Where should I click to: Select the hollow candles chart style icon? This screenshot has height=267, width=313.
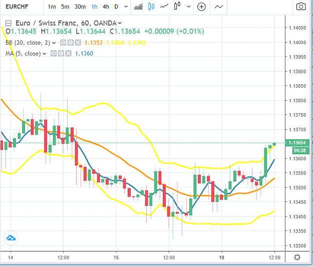pos(177,6)
